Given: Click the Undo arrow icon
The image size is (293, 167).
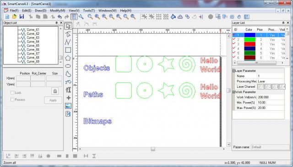Looking at the screenshot, I should pos(60,17).
